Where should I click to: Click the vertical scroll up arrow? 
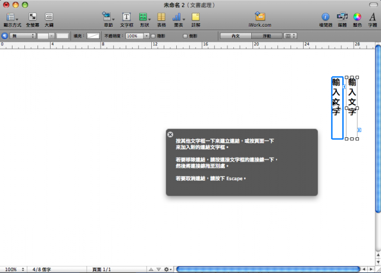pos(379,255)
